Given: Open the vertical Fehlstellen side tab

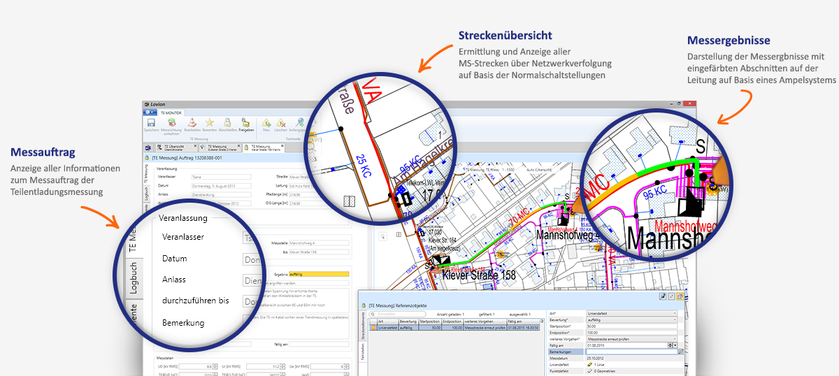Looking at the screenshot, I should pos(363,351).
